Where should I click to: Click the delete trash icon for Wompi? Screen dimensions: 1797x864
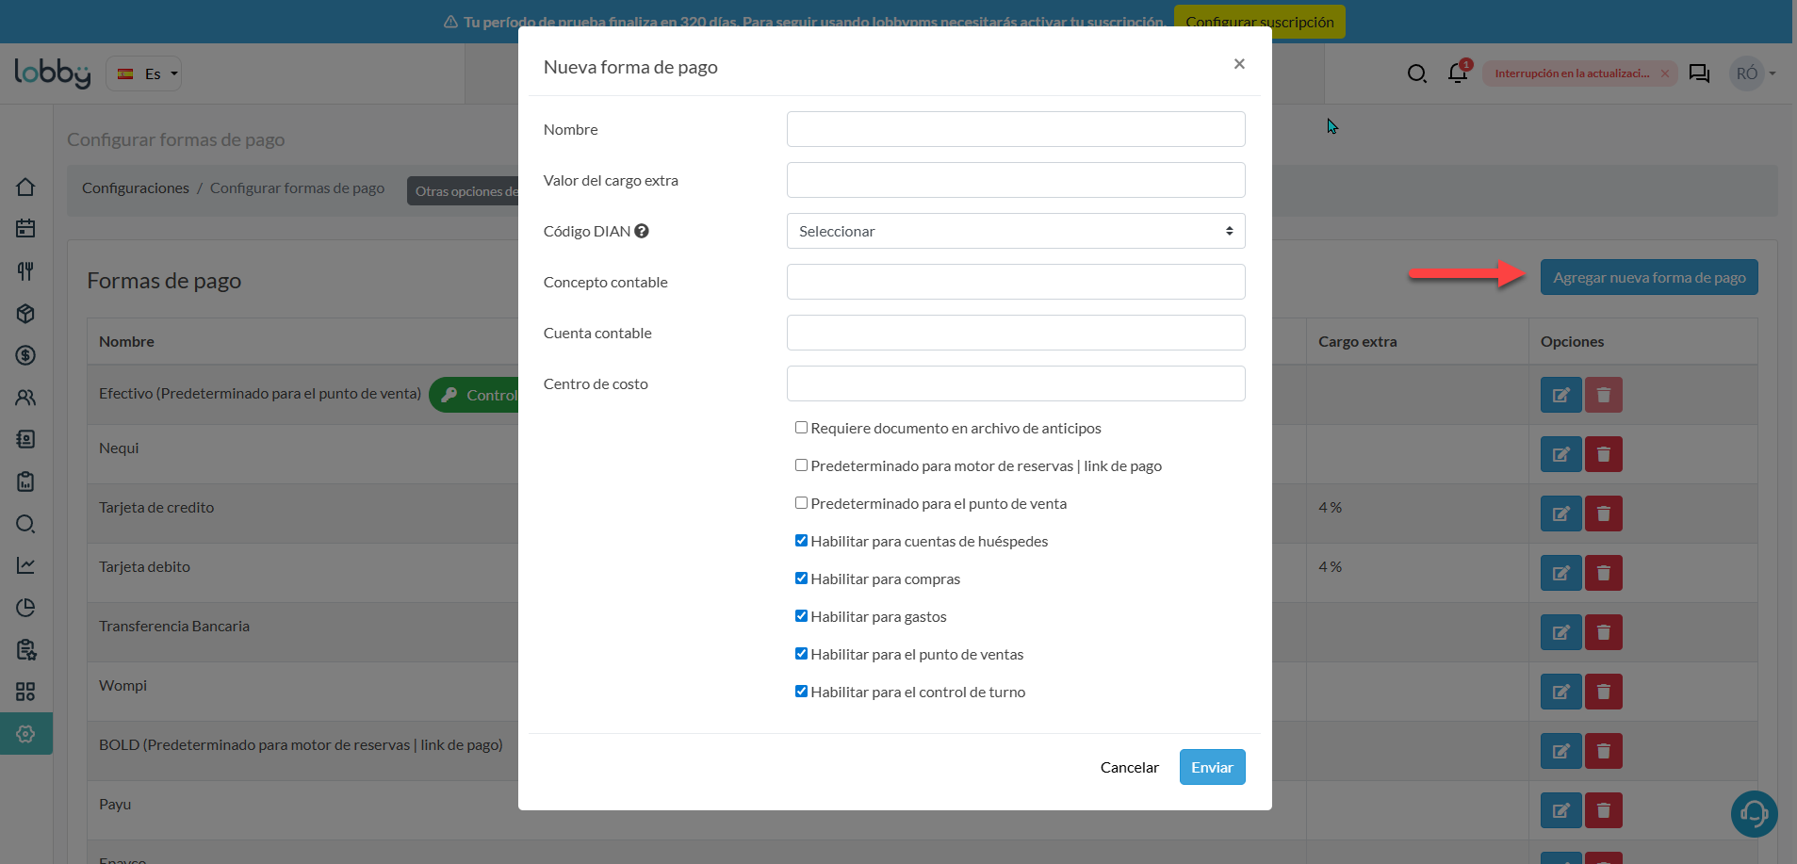click(x=1603, y=692)
